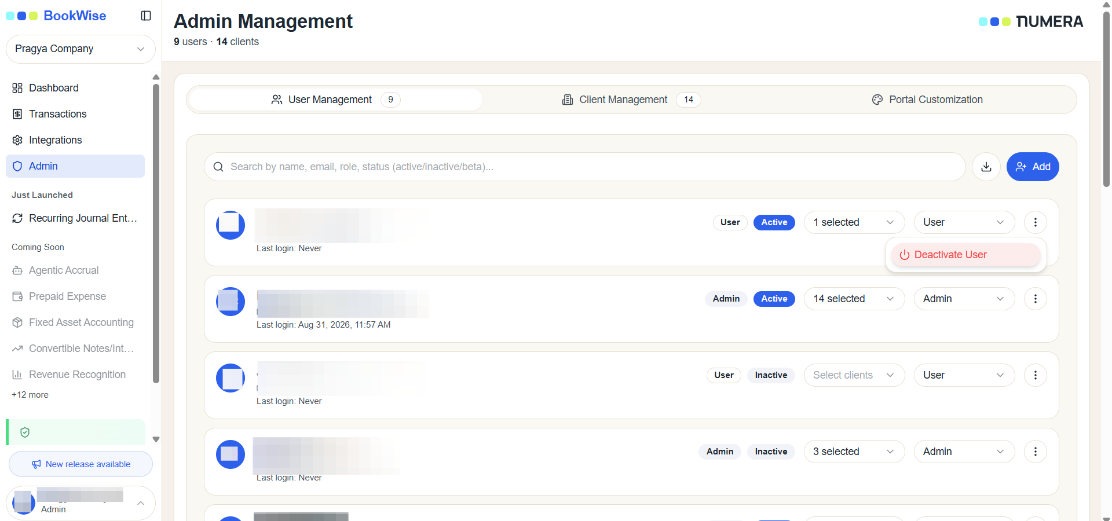Open role dropdown next to '1 selected'
1112x521 pixels.
point(964,222)
